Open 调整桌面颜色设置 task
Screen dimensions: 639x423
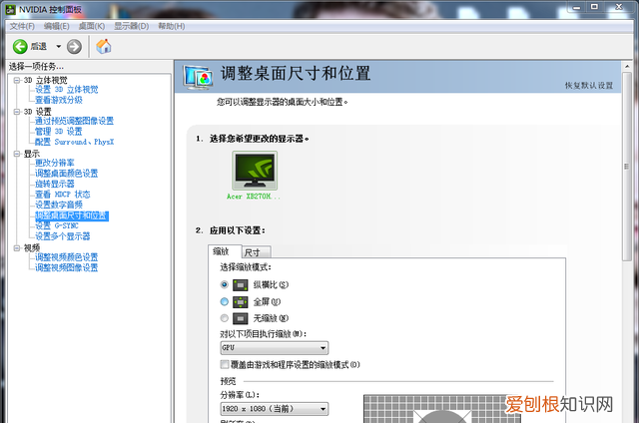67,174
